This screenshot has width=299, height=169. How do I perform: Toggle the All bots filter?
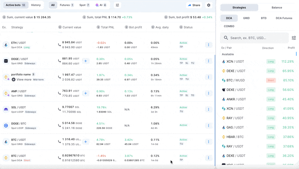(53, 5)
